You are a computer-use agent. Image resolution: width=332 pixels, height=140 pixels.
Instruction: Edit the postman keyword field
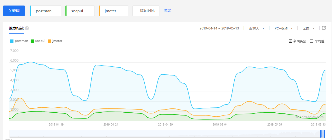tap(46, 11)
